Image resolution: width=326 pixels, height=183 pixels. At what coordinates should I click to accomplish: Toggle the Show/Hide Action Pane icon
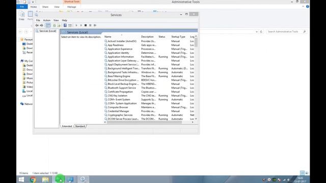tap(70, 25)
